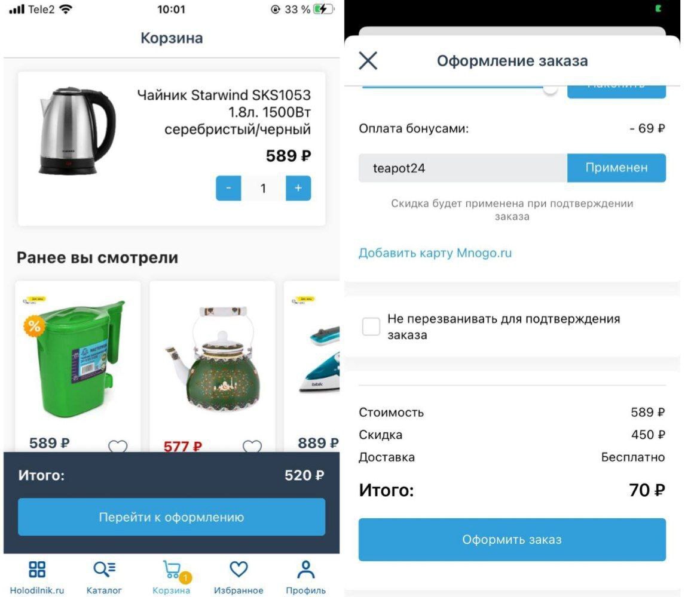Click the teapot24 promo code field

[x=463, y=168]
